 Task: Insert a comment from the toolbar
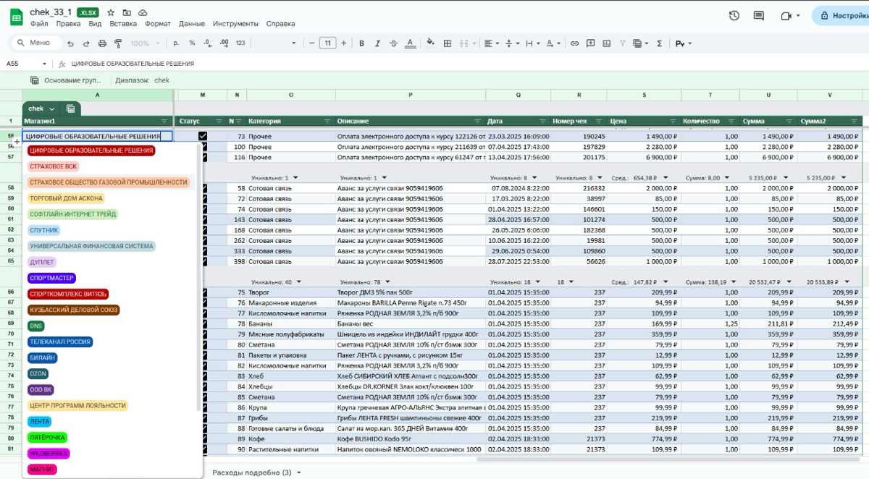590,43
